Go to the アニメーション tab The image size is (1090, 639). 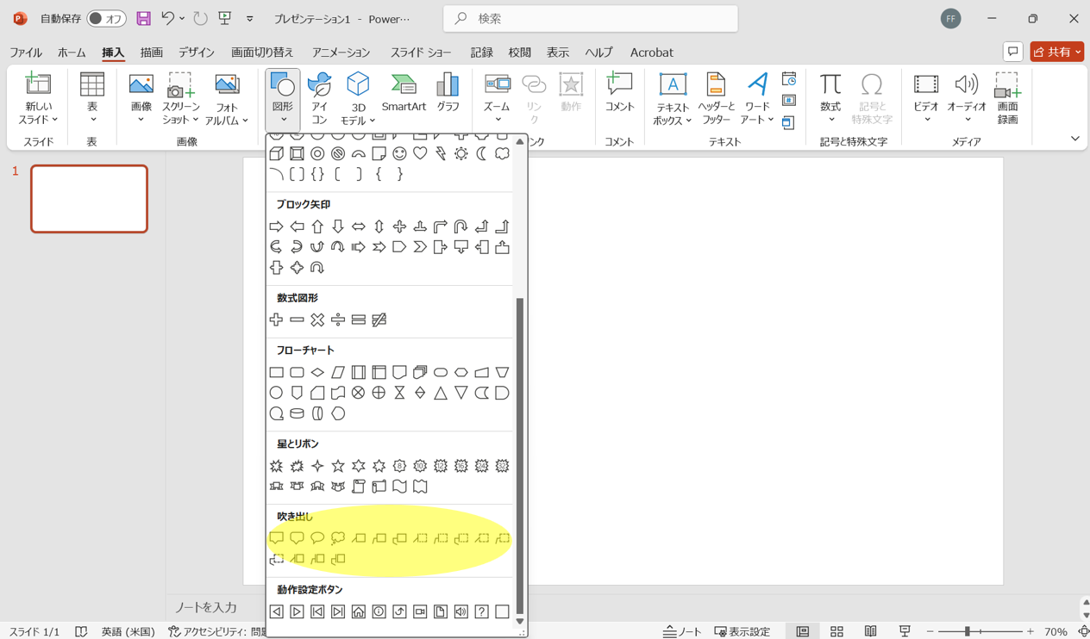point(341,53)
